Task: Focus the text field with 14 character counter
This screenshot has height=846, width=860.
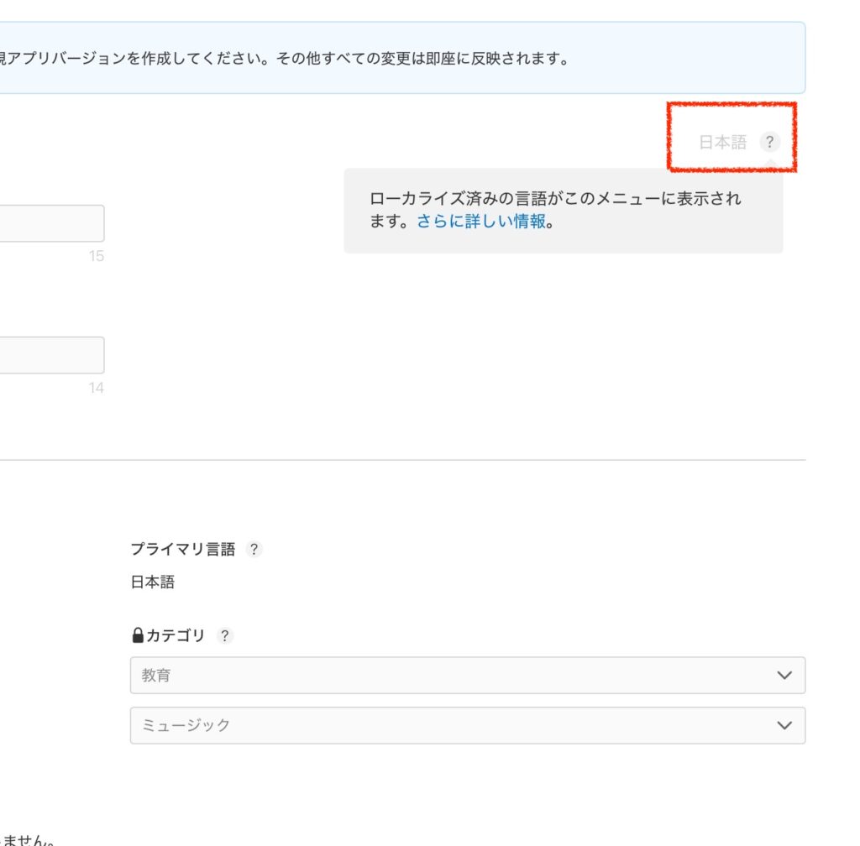Action: [50, 355]
